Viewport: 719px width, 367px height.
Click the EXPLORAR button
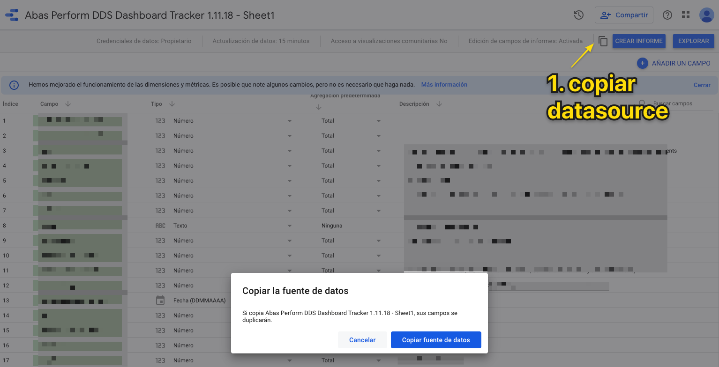coord(693,41)
